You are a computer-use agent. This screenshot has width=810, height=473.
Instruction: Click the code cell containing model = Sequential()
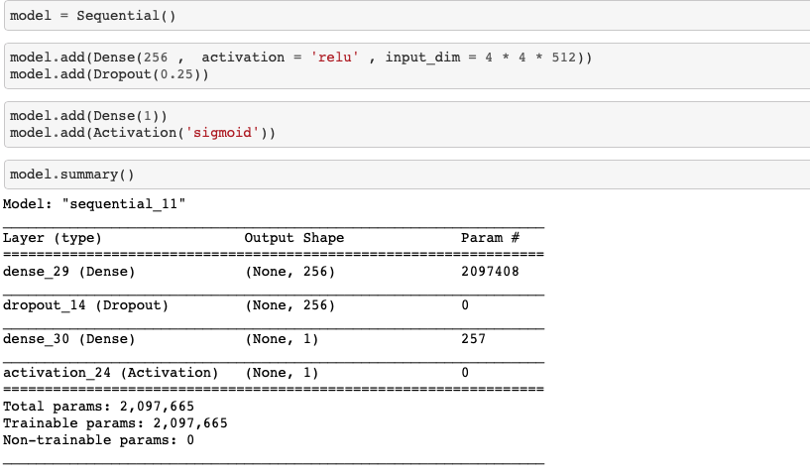coord(407,15)
